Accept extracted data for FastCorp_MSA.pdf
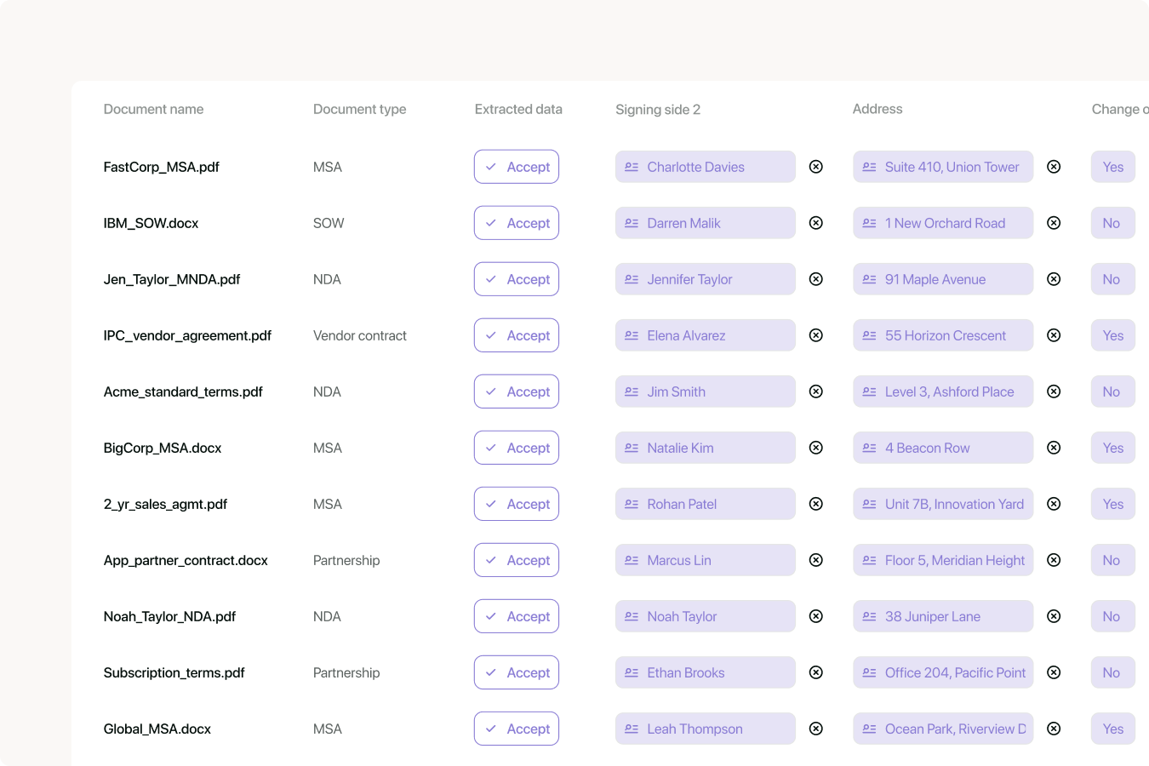This screenshot has width=1149, height=766. (517, 167)
